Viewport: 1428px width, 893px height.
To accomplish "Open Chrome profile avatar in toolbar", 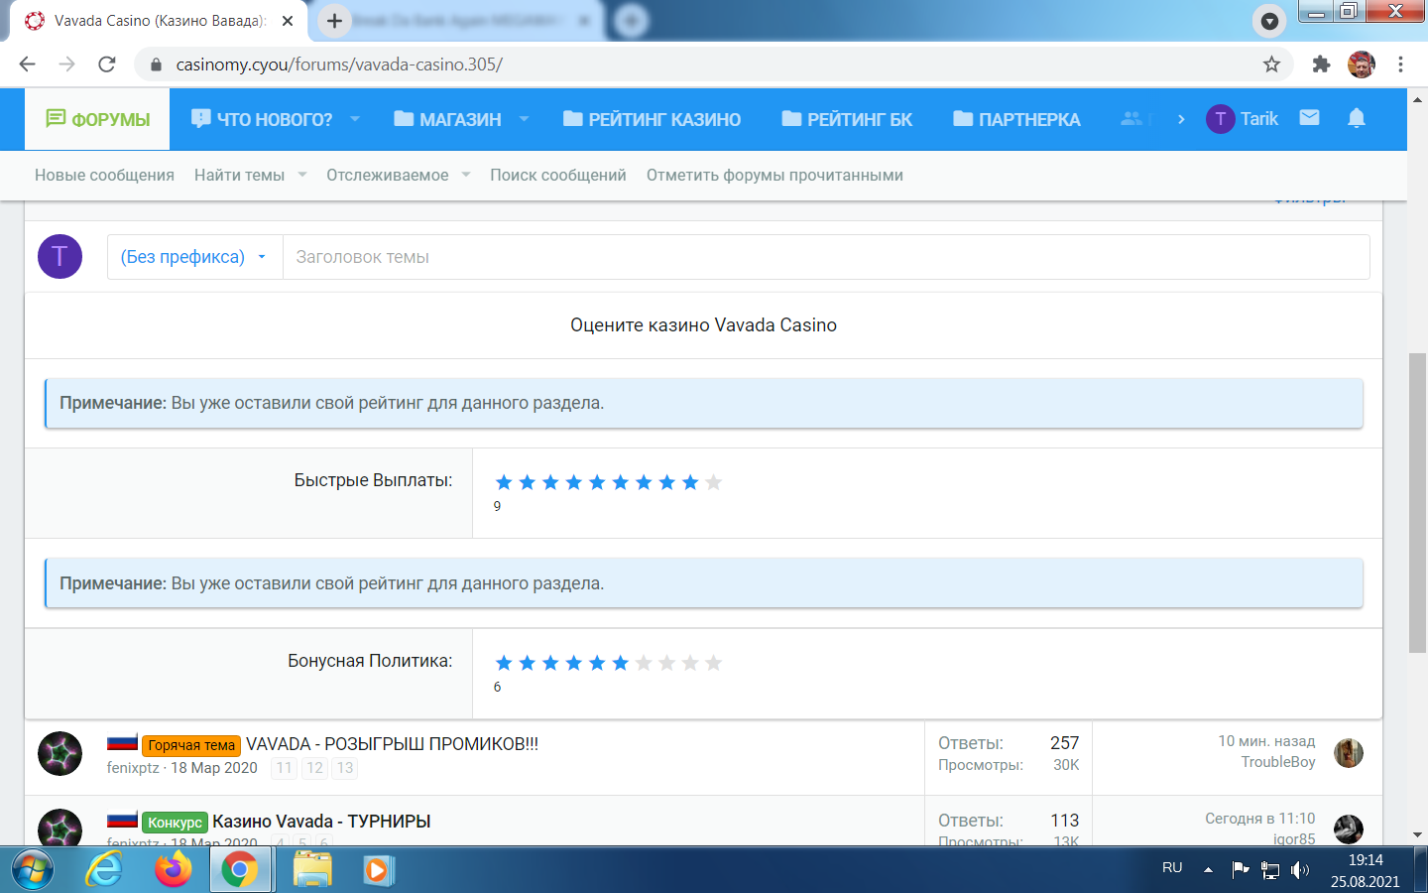I will coord(1362,64).
